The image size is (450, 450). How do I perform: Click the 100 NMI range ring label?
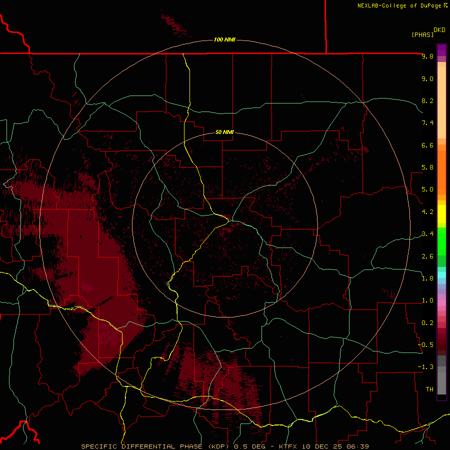point(224,39)
